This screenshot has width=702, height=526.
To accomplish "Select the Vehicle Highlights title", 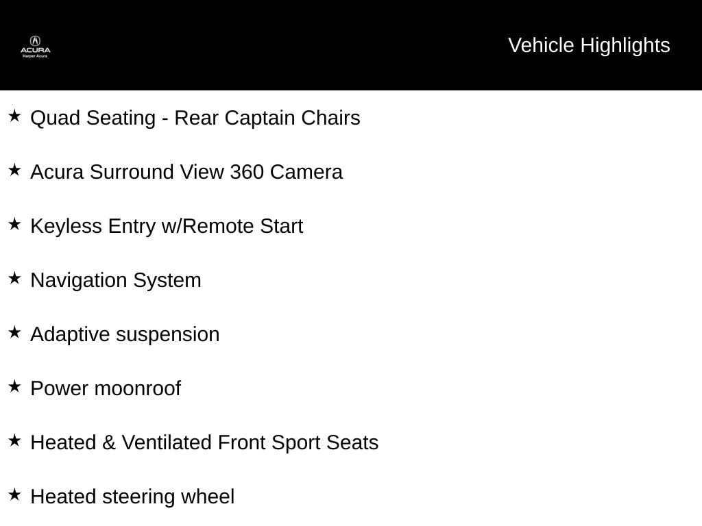I will [x=589, y=46].
